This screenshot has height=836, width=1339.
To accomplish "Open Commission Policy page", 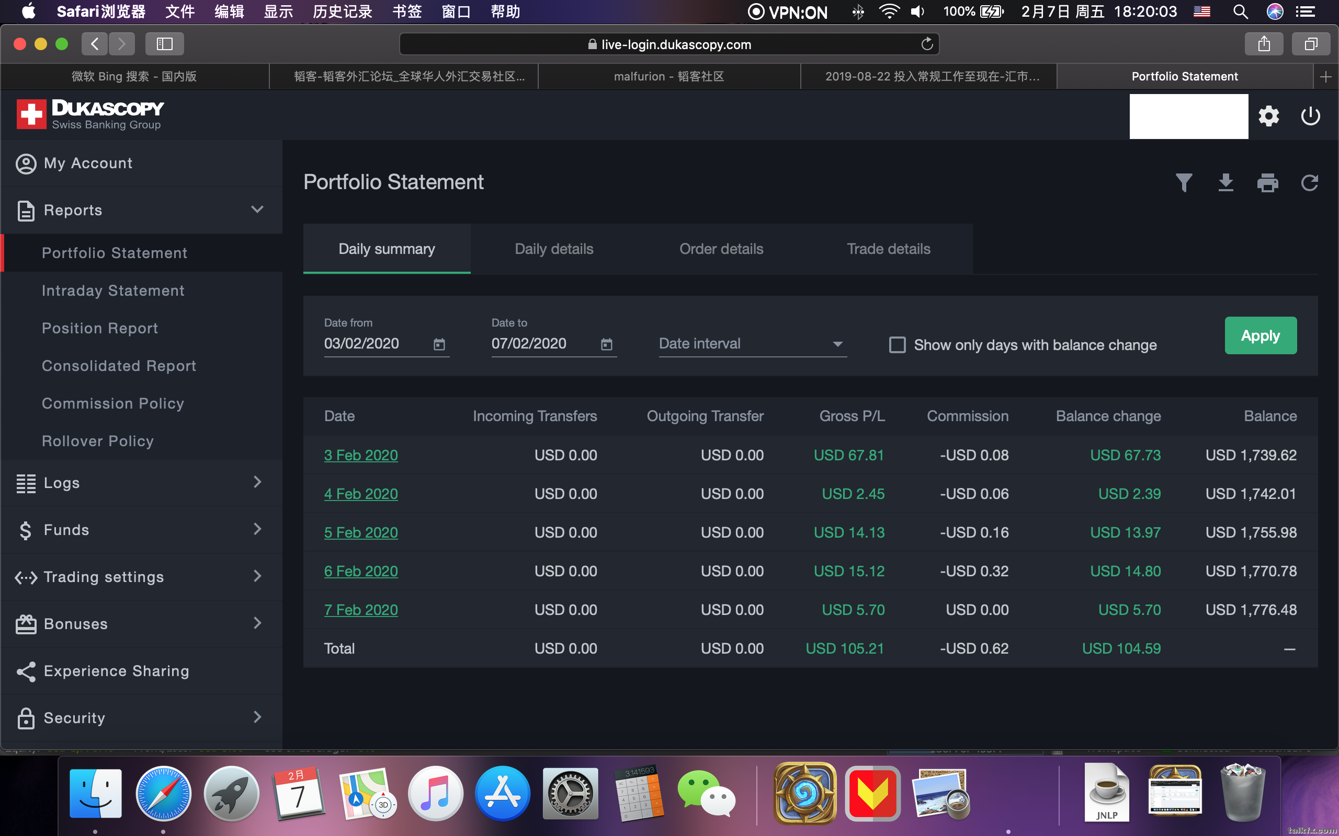I will [x=113, y=403].
